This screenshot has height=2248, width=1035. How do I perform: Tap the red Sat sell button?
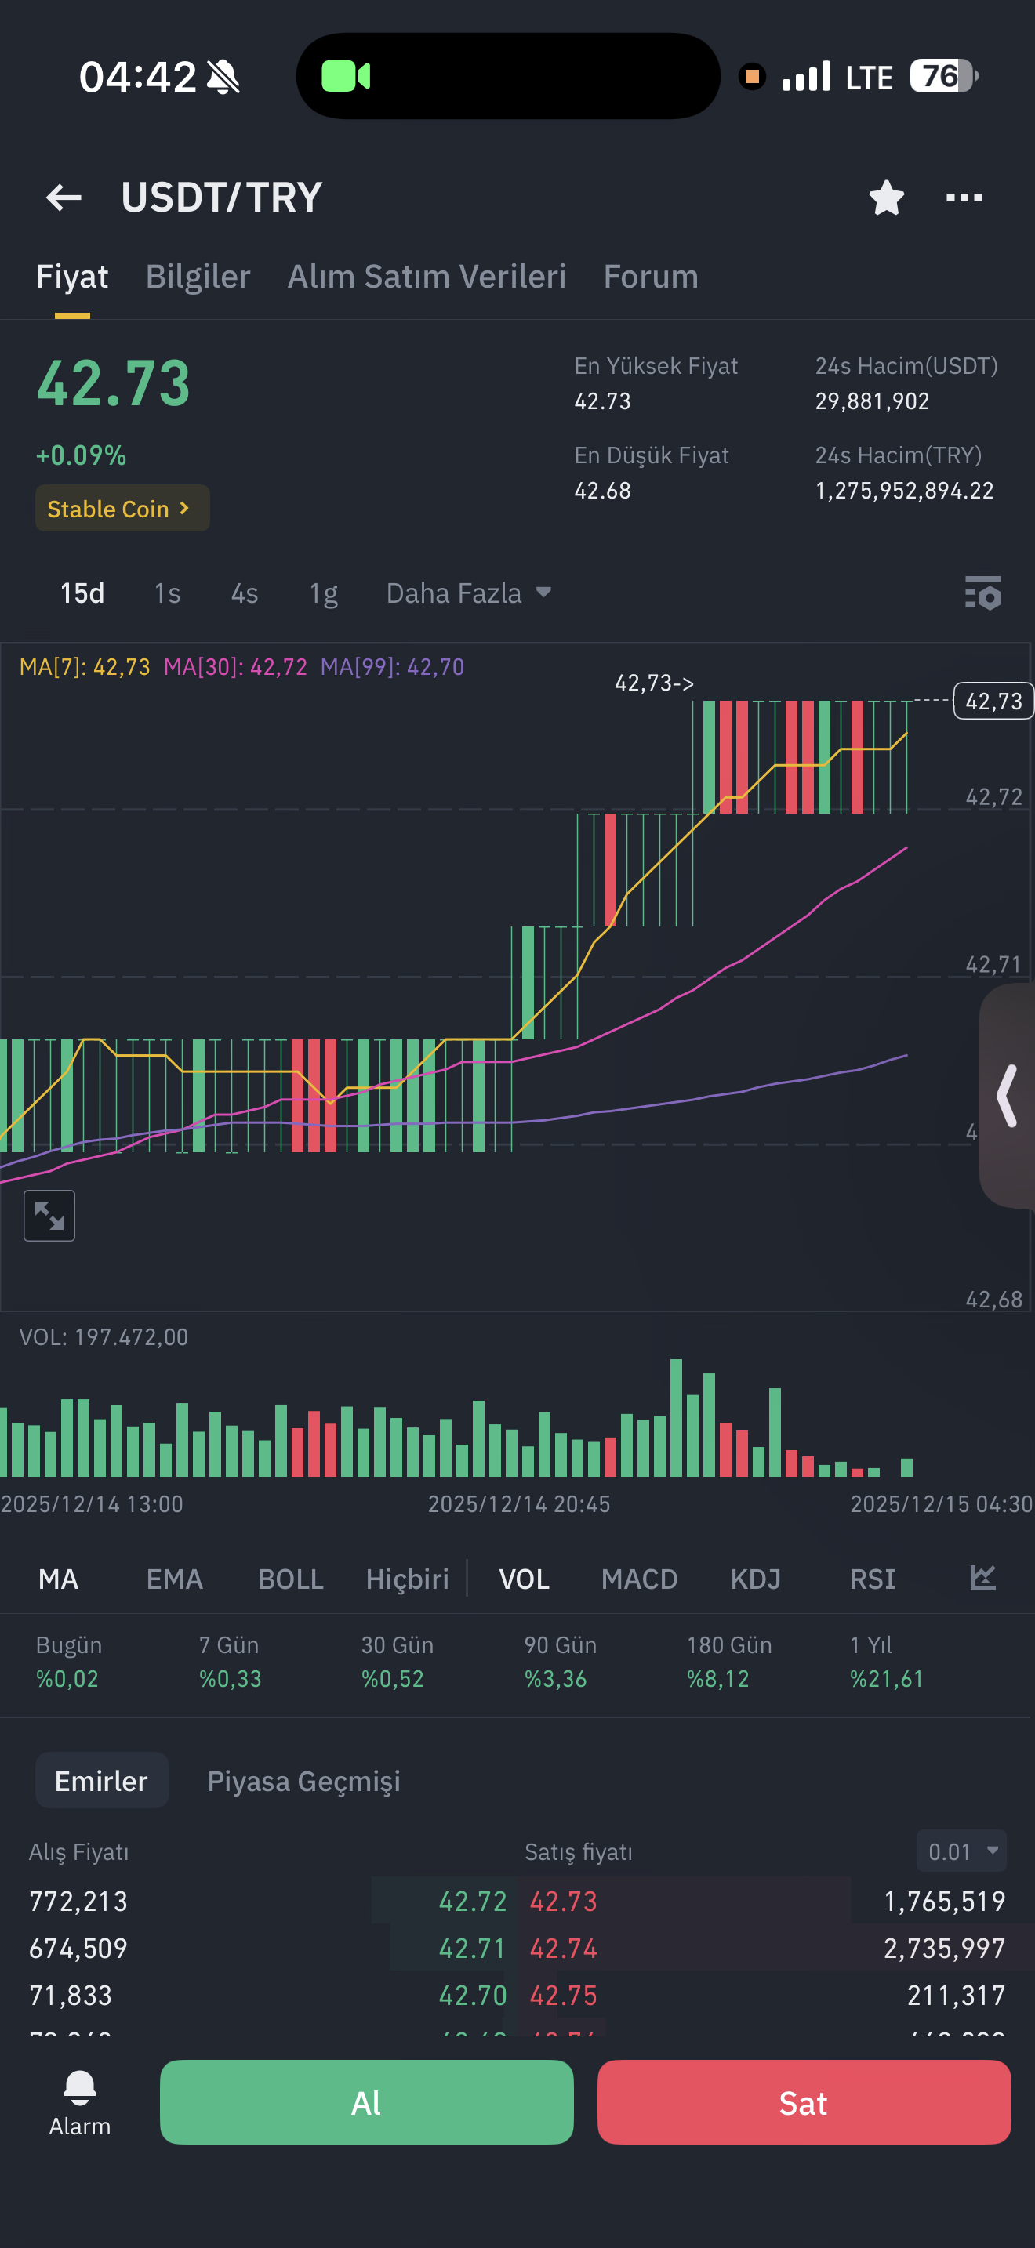pyautogui.click(x=804, y=2102)
